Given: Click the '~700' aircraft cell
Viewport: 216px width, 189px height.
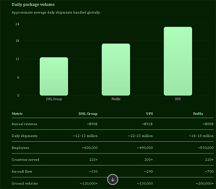Looking at the screenshot, I should (209, 172).
